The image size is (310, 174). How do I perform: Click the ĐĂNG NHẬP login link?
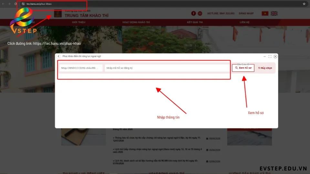coord(246,13)
